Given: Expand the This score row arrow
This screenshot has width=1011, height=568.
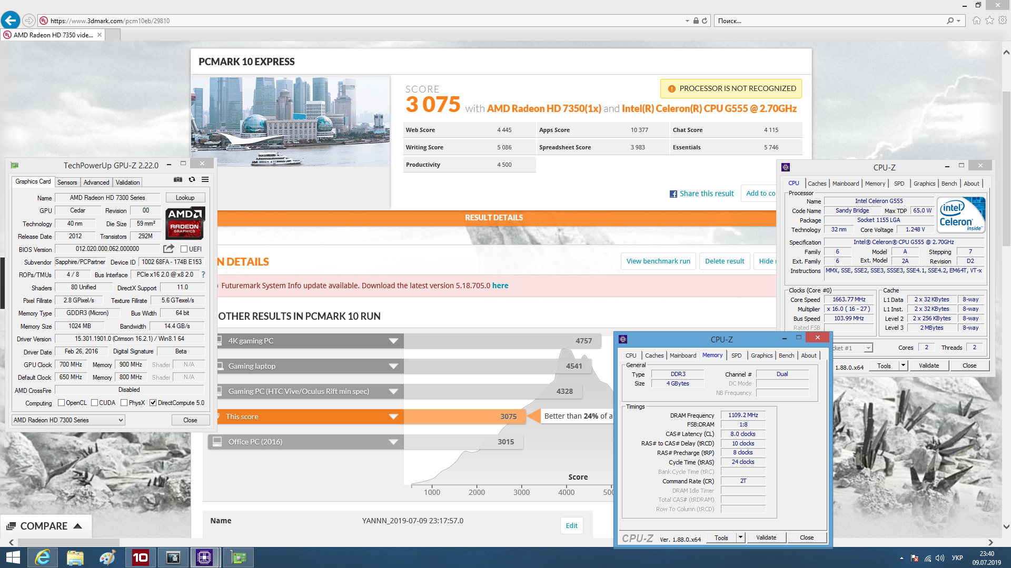Looking at the screenshot, I should [393, 417].
